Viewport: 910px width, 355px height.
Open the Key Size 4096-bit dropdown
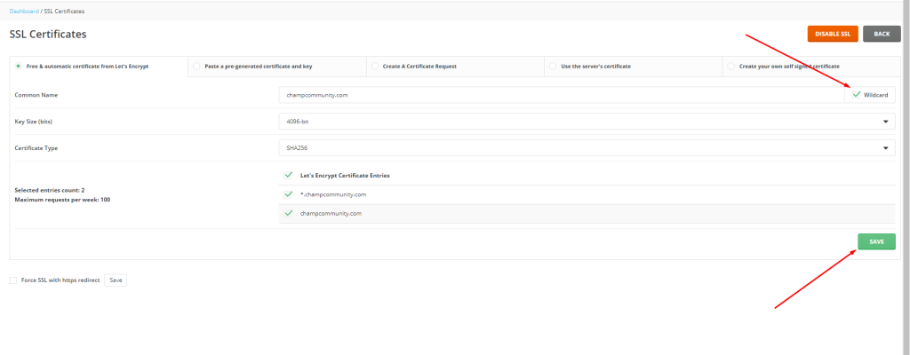pos(587,121)
